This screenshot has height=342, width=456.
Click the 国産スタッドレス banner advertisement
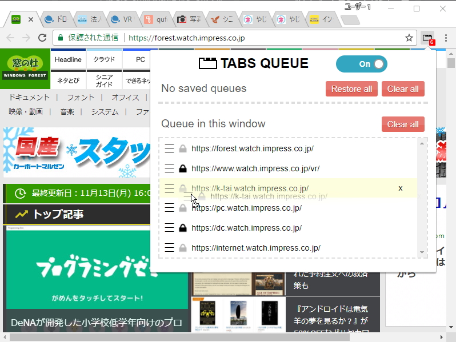(x=77, y=152)
